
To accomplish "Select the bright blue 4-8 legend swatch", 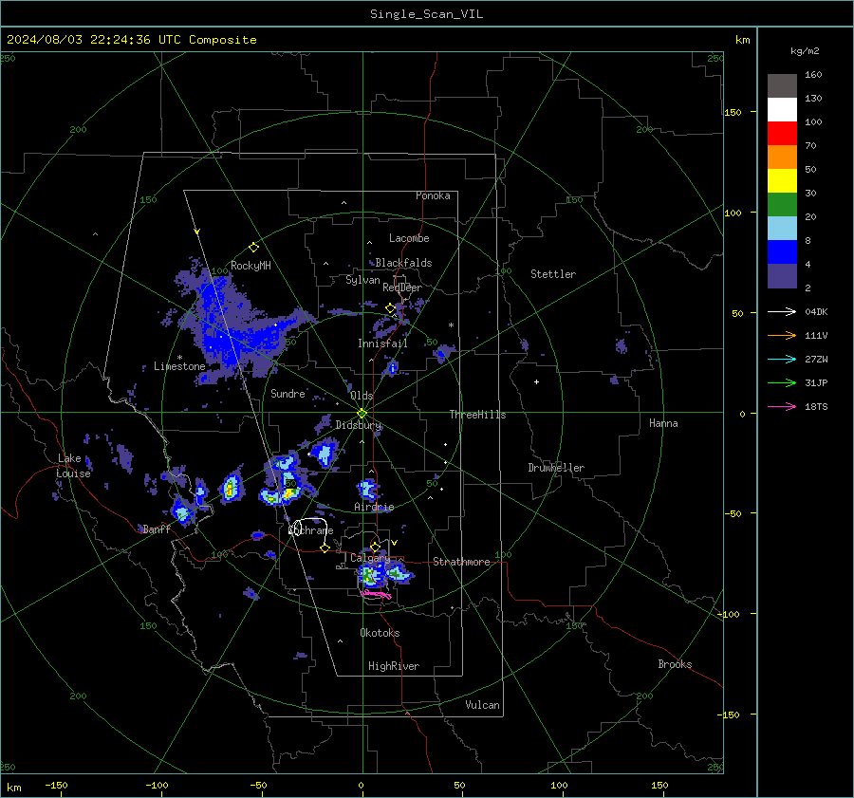I will click(x=782, y=251).
